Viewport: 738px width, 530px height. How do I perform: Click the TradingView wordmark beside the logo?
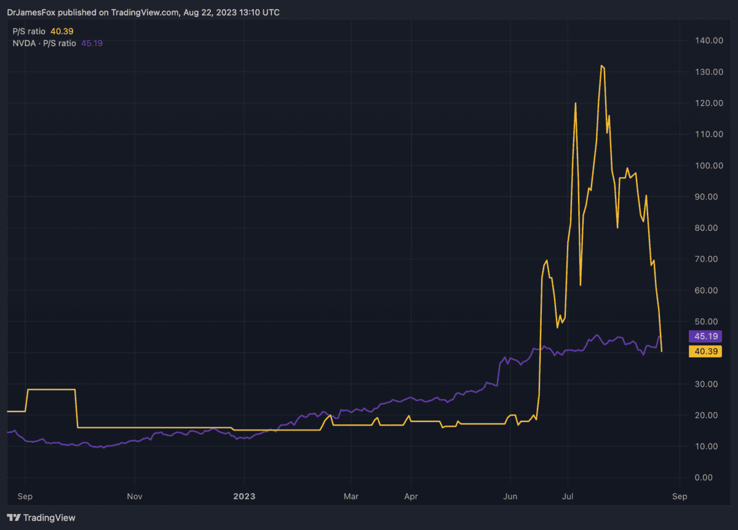[49, 518]
